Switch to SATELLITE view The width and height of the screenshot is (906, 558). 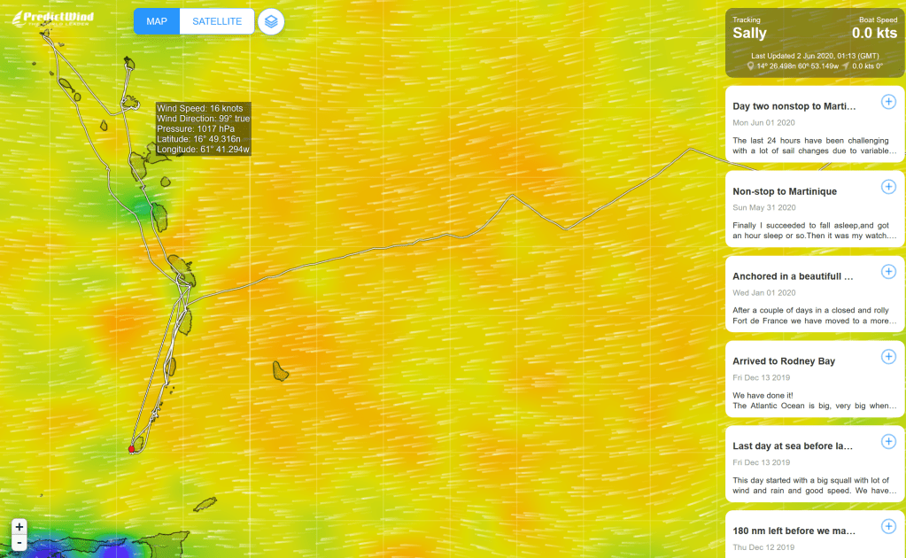(x=217, y=21)
